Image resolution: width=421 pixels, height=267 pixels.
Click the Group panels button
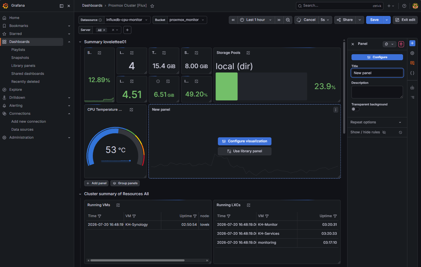pyautogui.click(x=125, y=183)
